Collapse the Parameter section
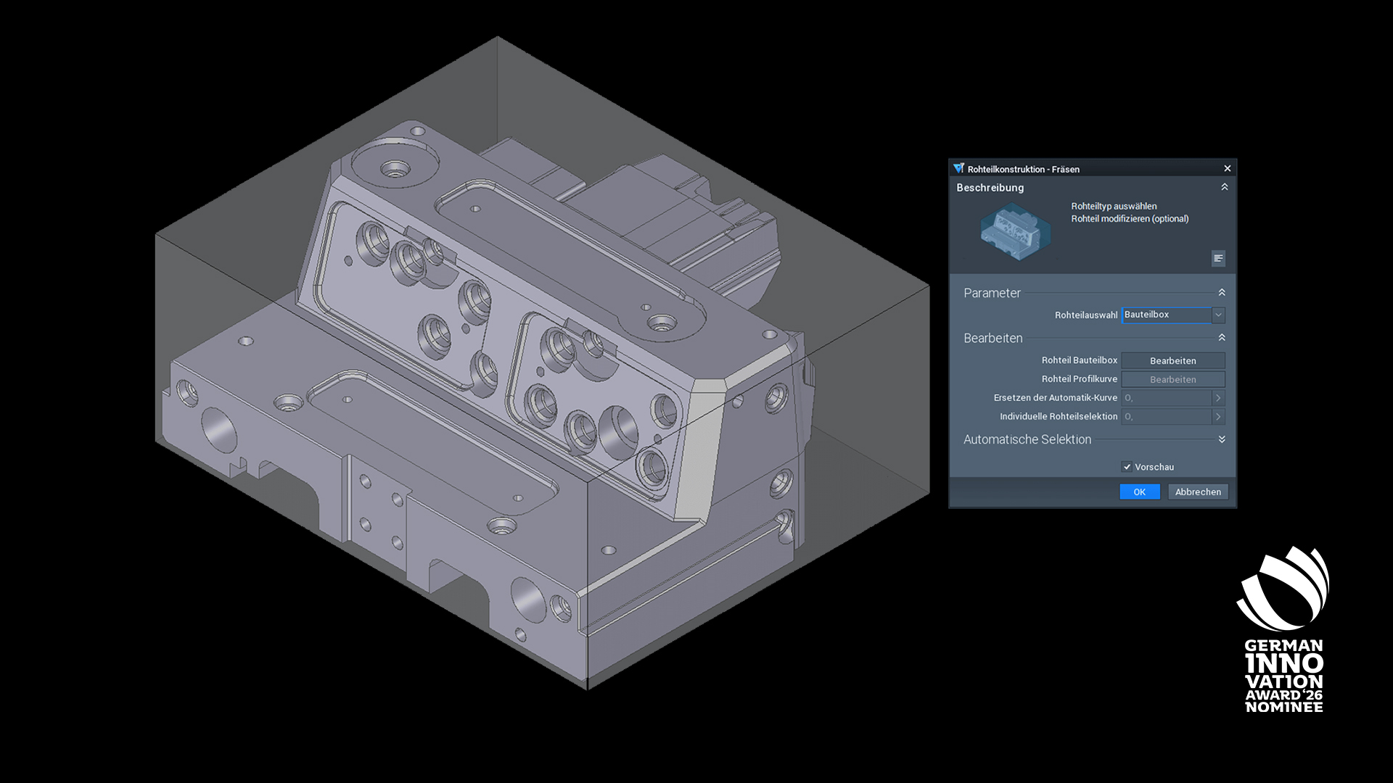This screenshot has height=783, width=1393. coord(1222,292)
